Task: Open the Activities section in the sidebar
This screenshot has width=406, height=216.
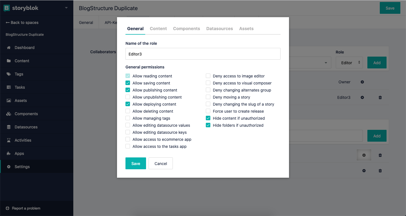Action: pos(23,140)
